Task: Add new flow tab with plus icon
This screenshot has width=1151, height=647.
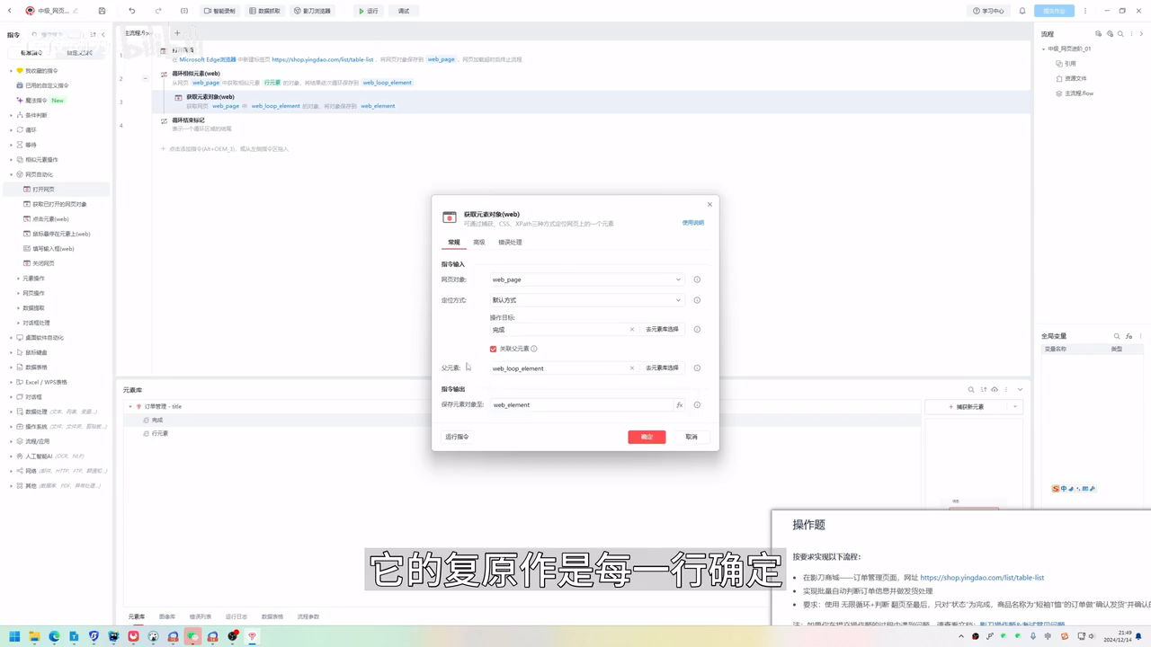Action: pyautogui.click(x=176, y=33)
